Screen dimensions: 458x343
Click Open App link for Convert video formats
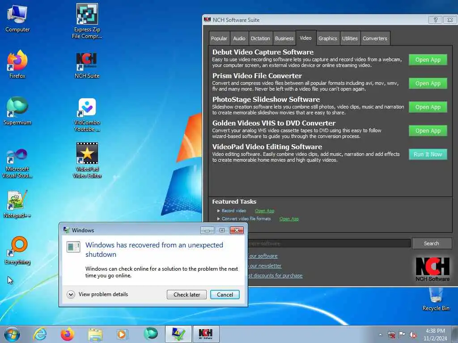click(289, 219)
